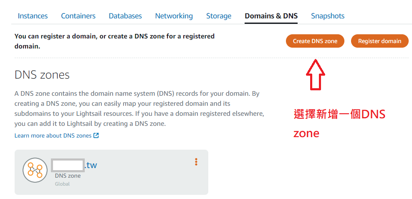Click the external link icon beside Learn more

pyautogui.click(x=96, y=135)
